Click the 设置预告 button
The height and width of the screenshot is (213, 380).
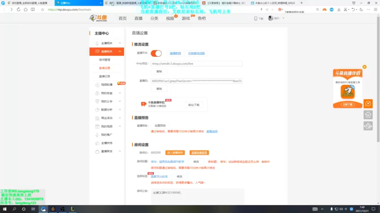[160, 125]
